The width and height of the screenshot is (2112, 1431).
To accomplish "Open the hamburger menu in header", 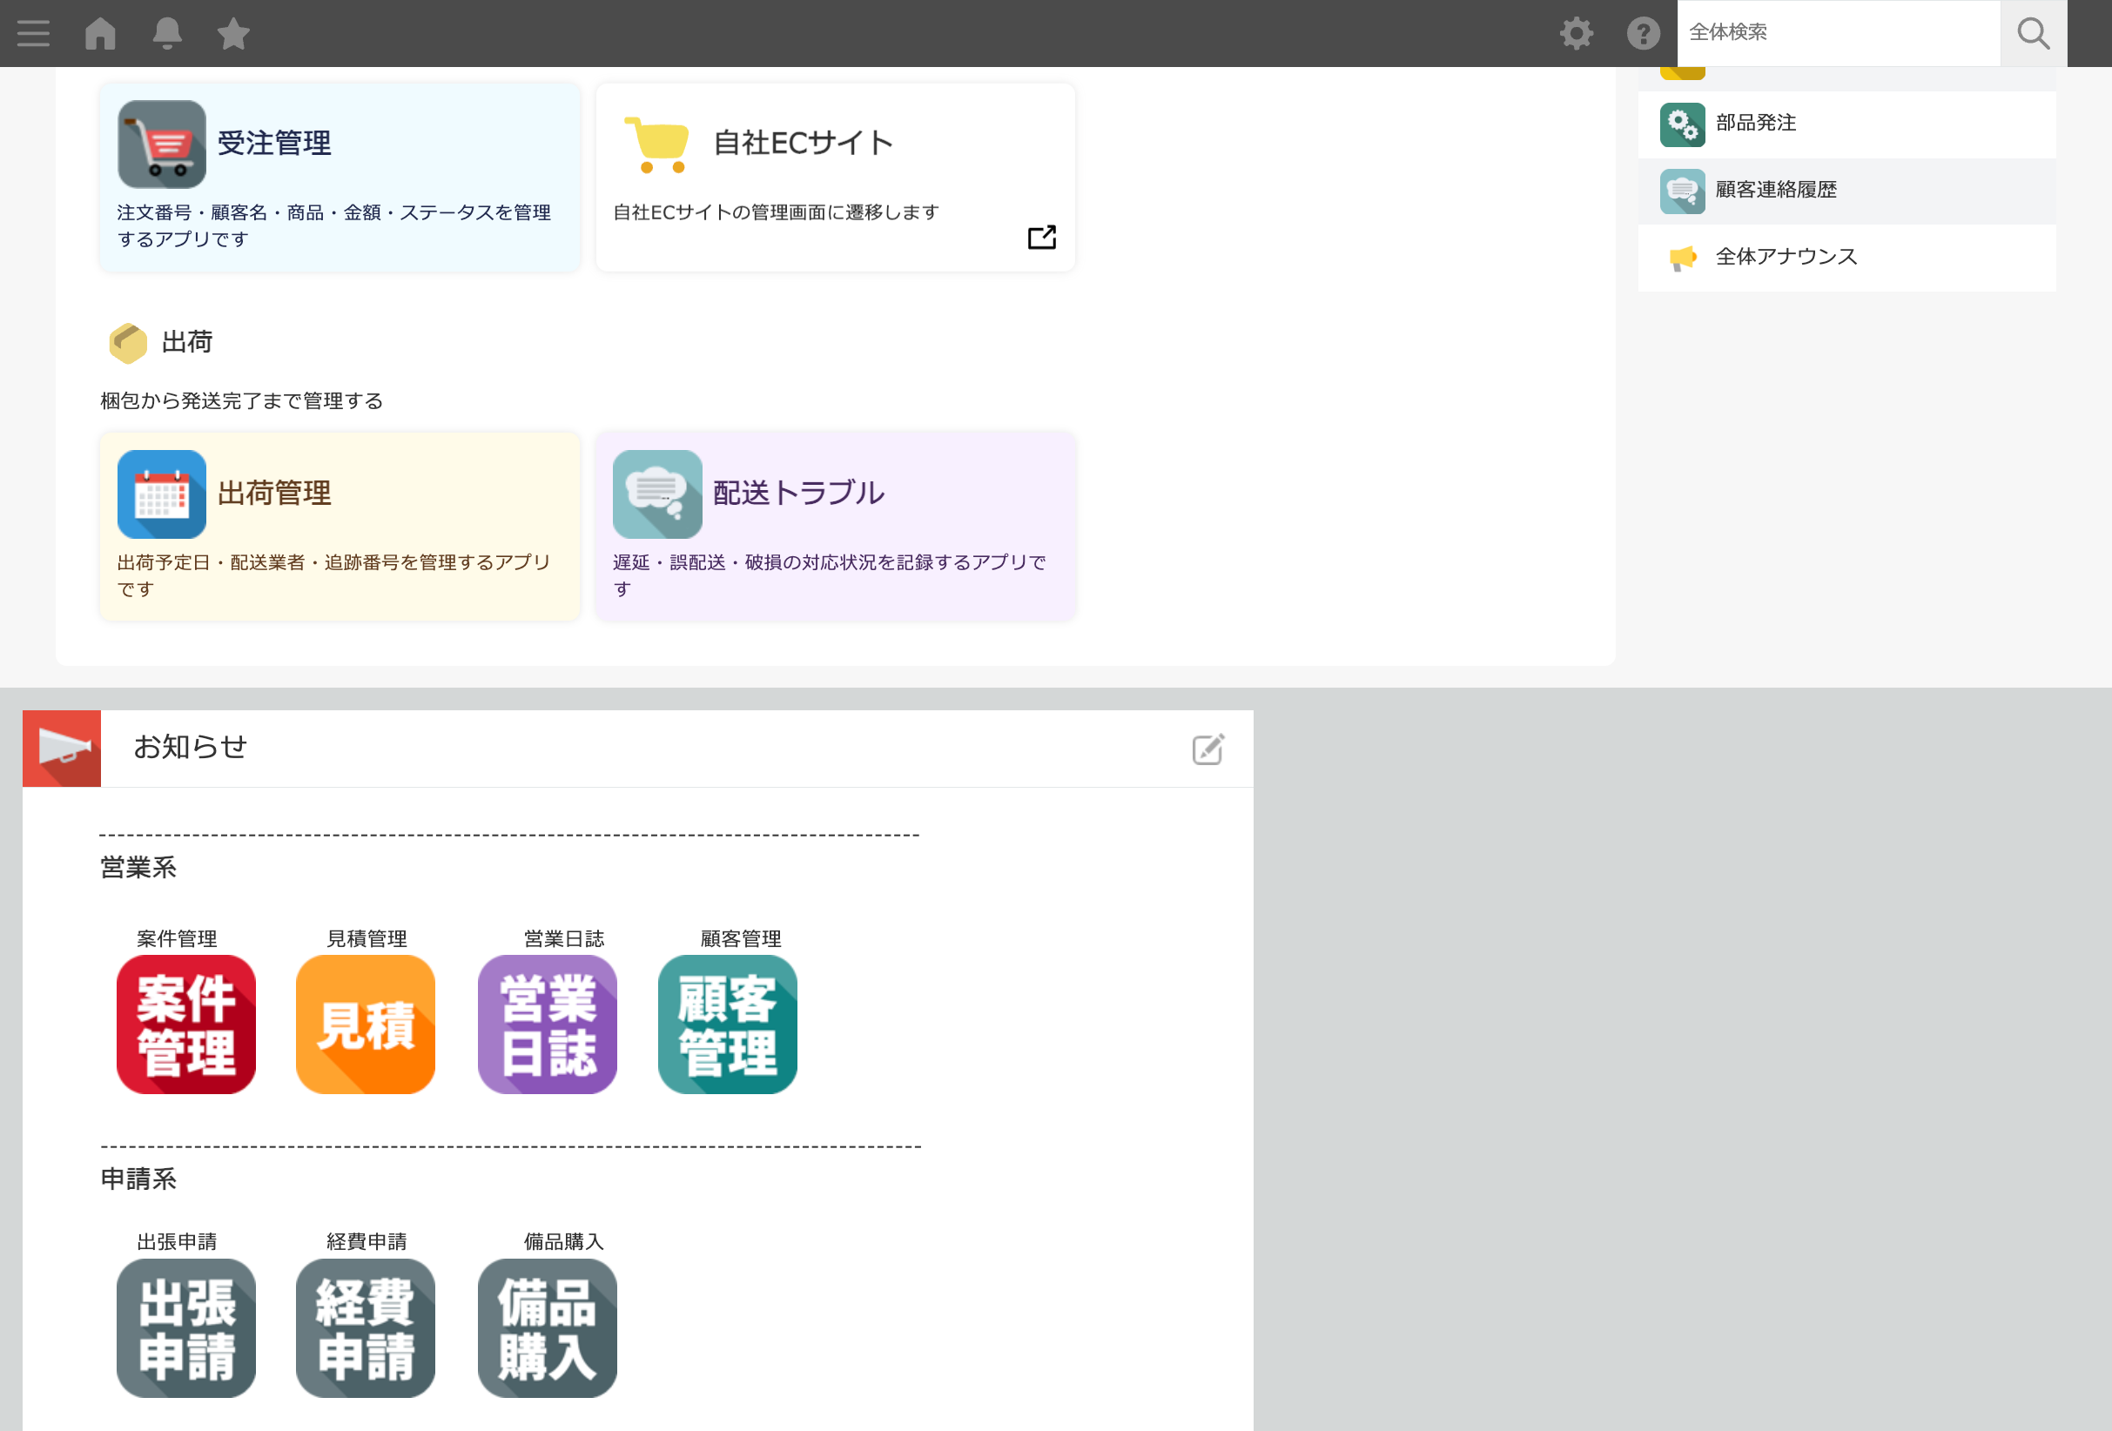I will [34, 34].
